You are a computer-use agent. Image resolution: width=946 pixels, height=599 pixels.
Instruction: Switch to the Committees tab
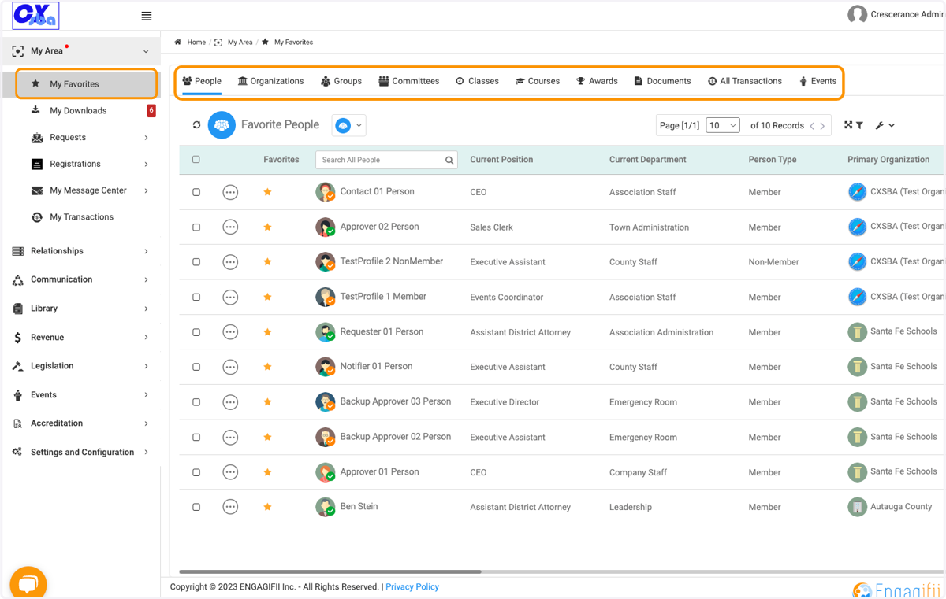(408, 81)
